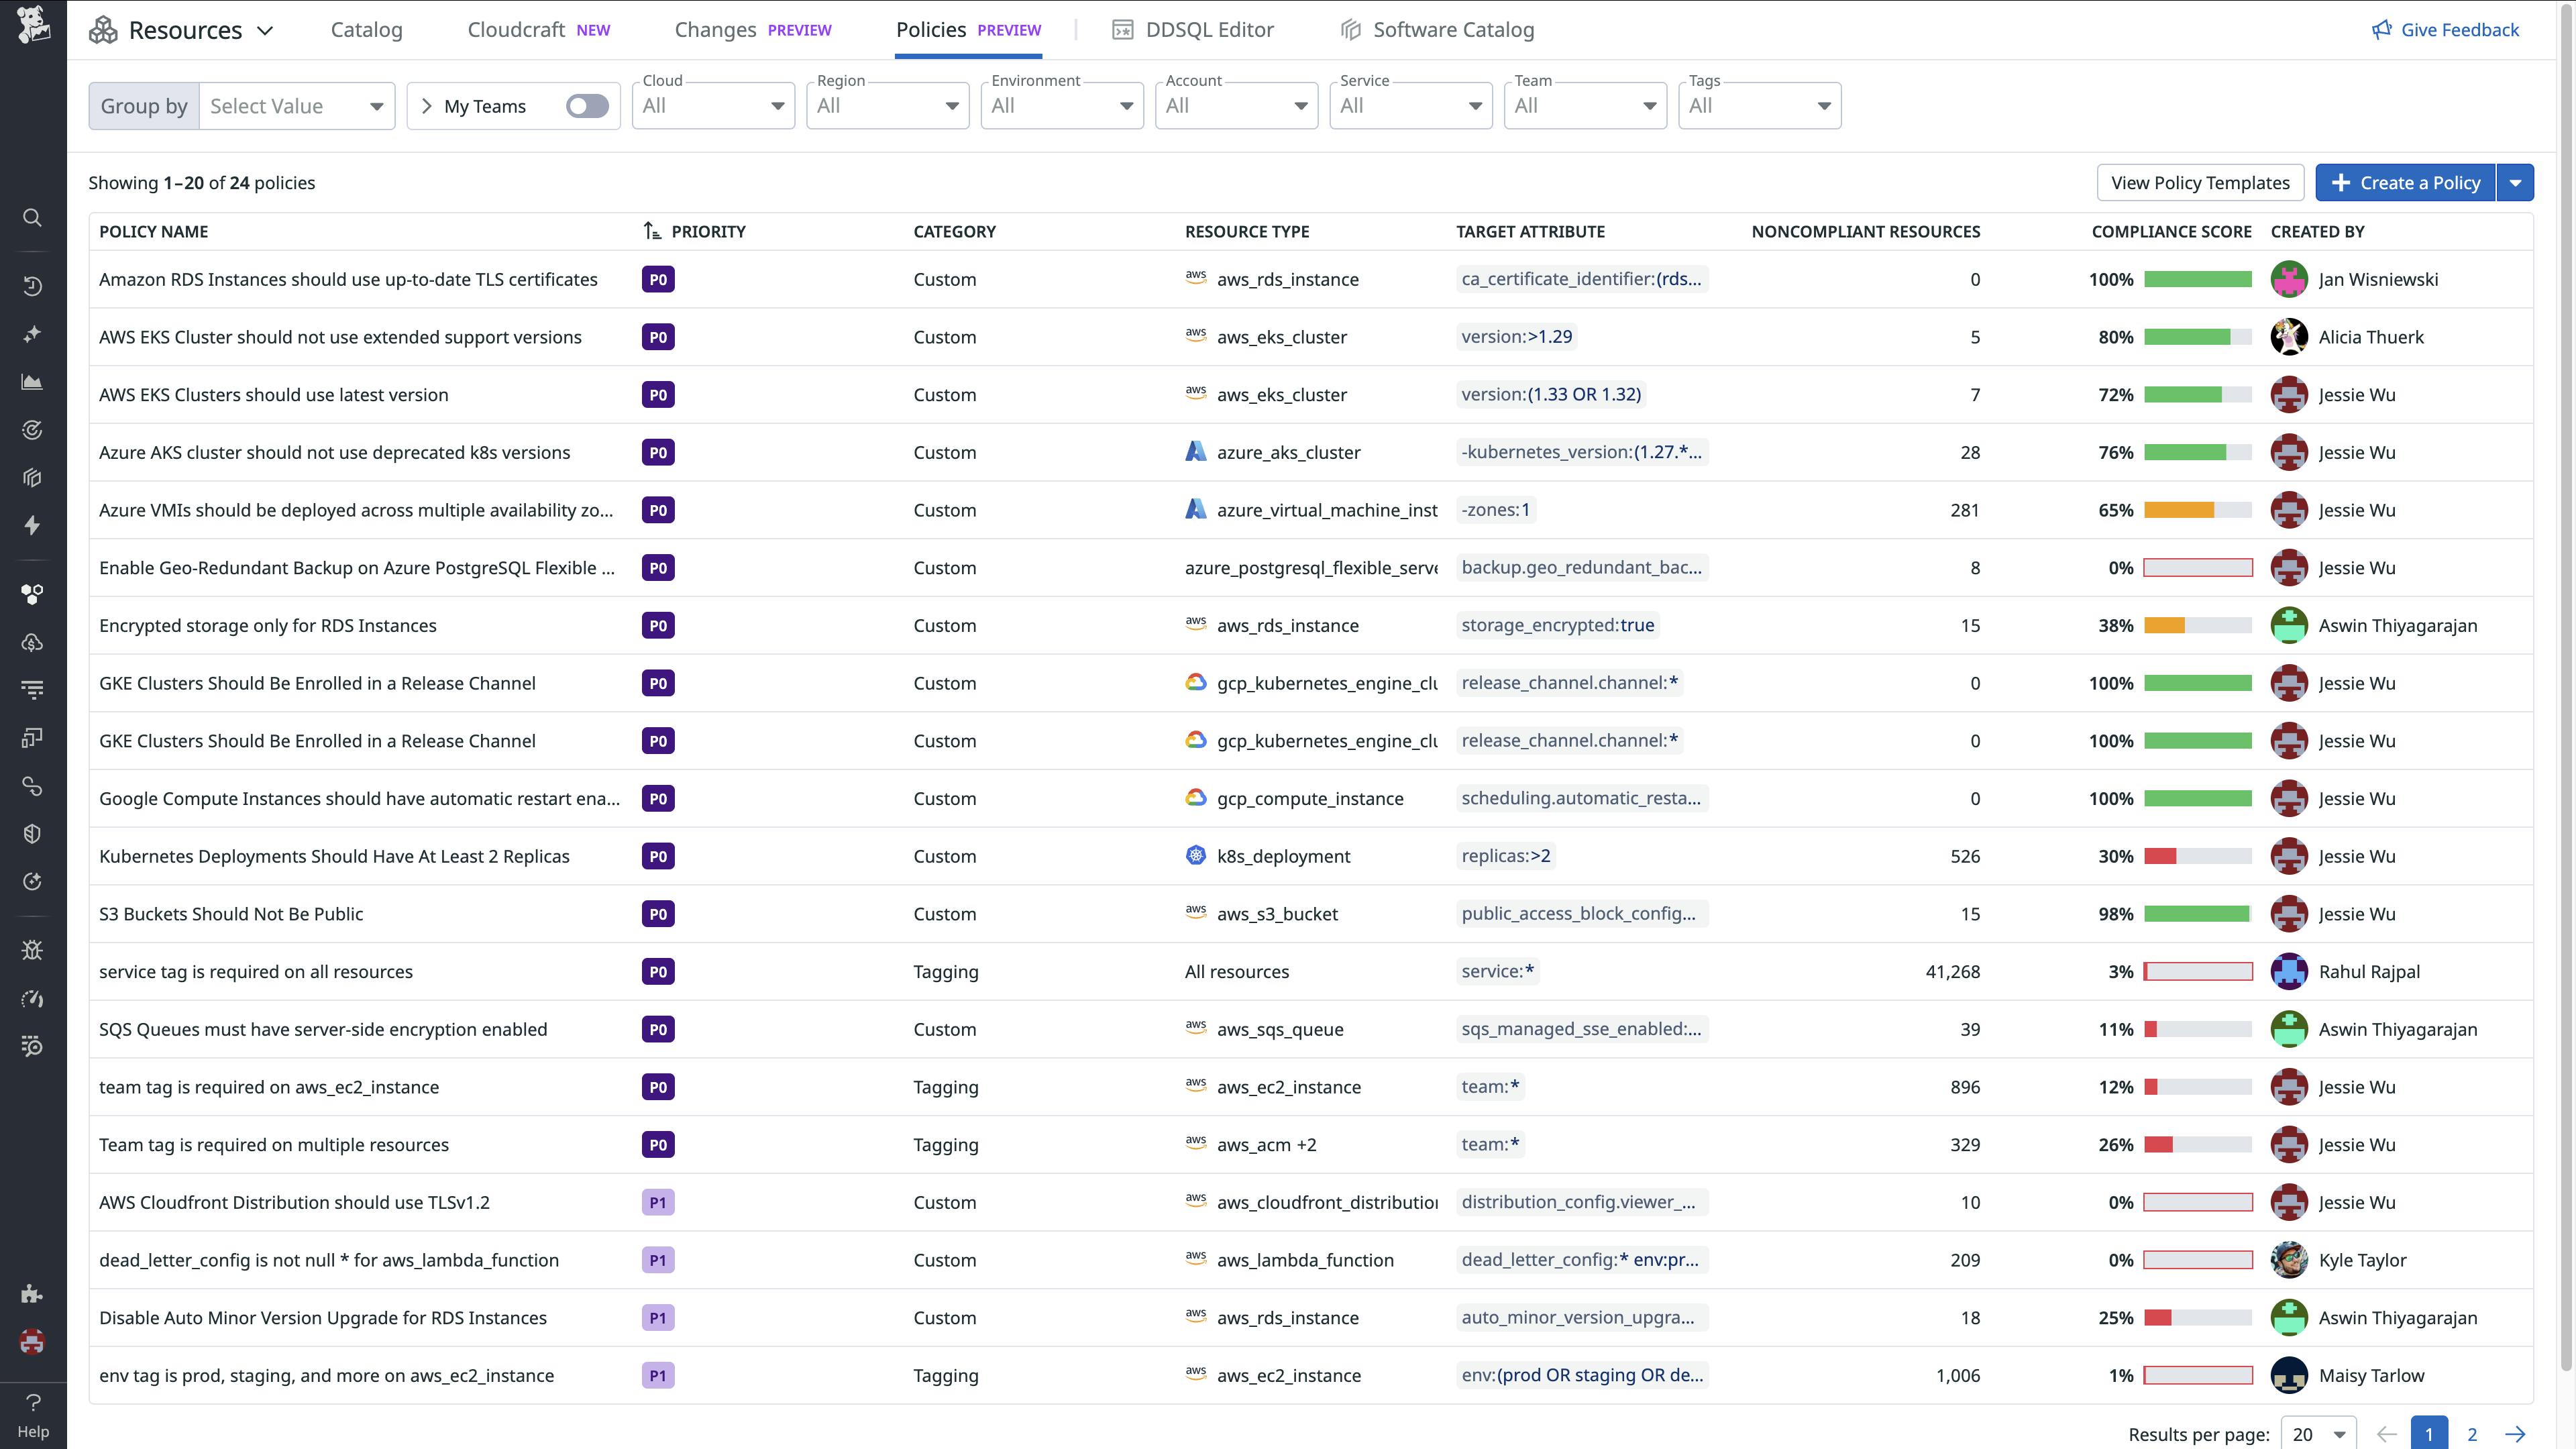Click the area chart dashboards icon in sidebar
The image size is (2576, 1449).
[33, 381]
